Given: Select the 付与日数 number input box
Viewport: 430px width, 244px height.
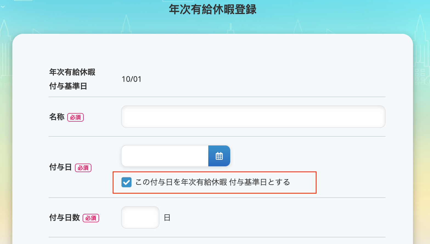Looking at the screenshot, I should point(140,217).
